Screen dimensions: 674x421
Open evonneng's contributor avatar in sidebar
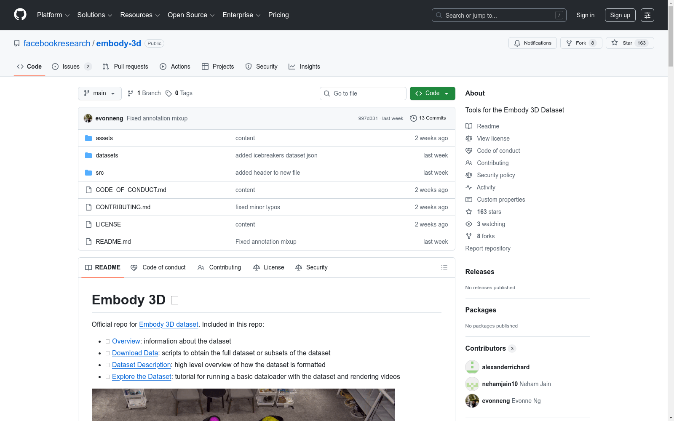(x=472, y=401)
